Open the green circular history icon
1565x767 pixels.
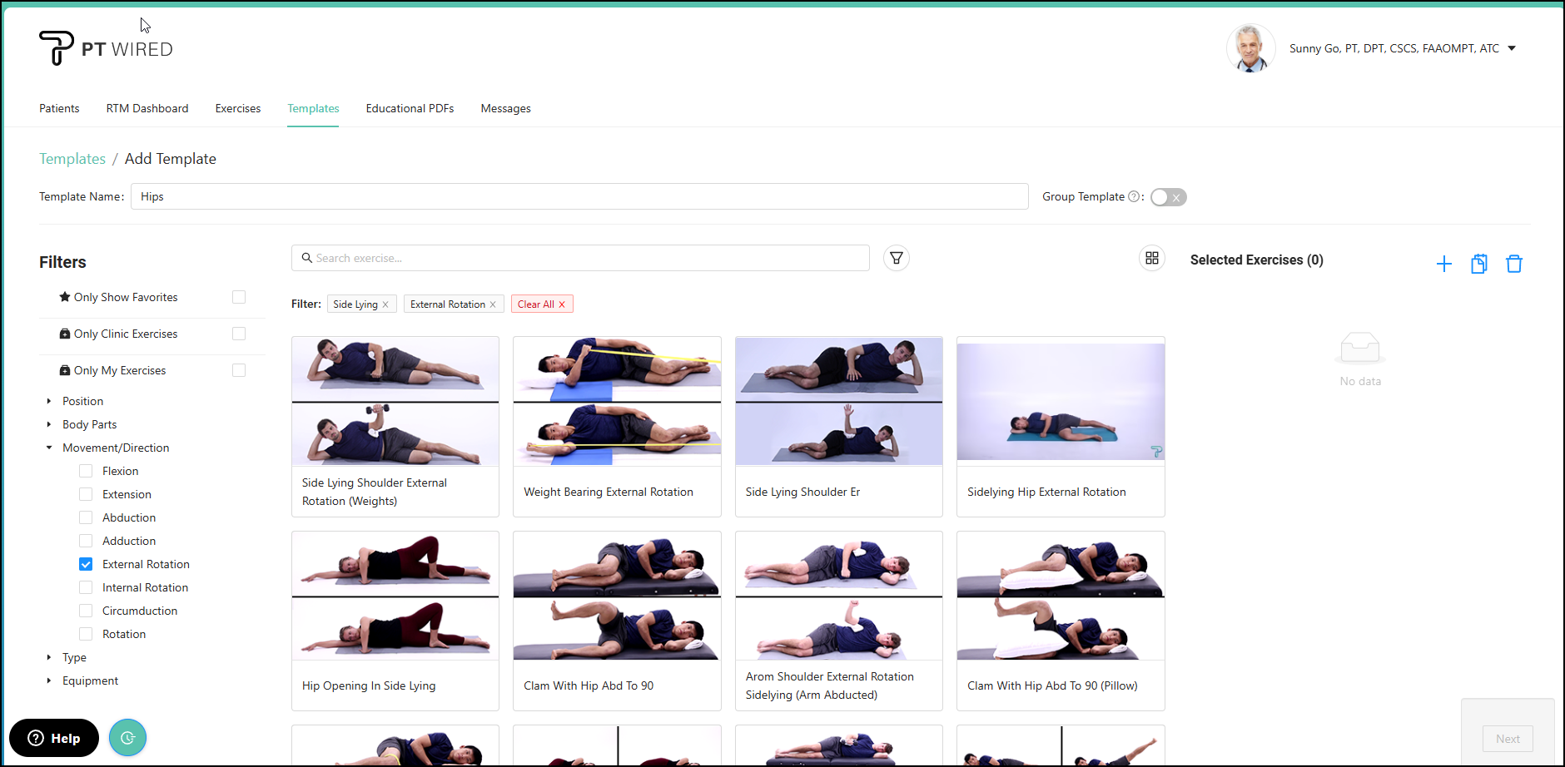coord(127,738)
